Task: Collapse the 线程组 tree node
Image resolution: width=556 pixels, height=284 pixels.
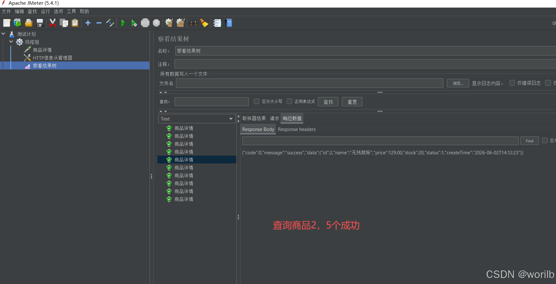Action: tap(11, 42)
